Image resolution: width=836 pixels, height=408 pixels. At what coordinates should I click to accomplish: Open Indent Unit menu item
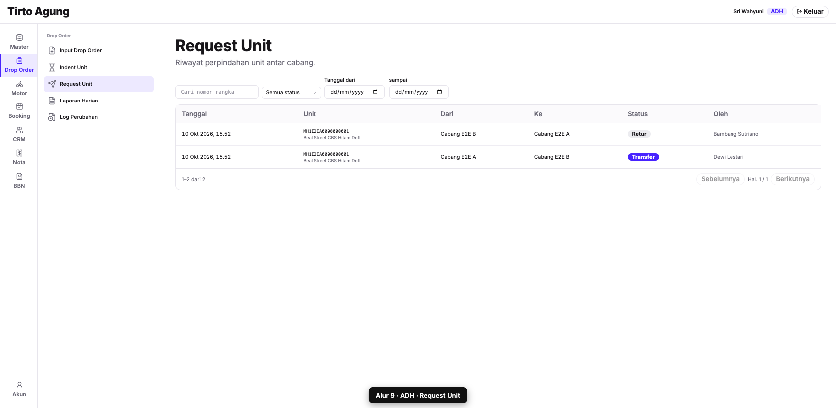[99, 67]
